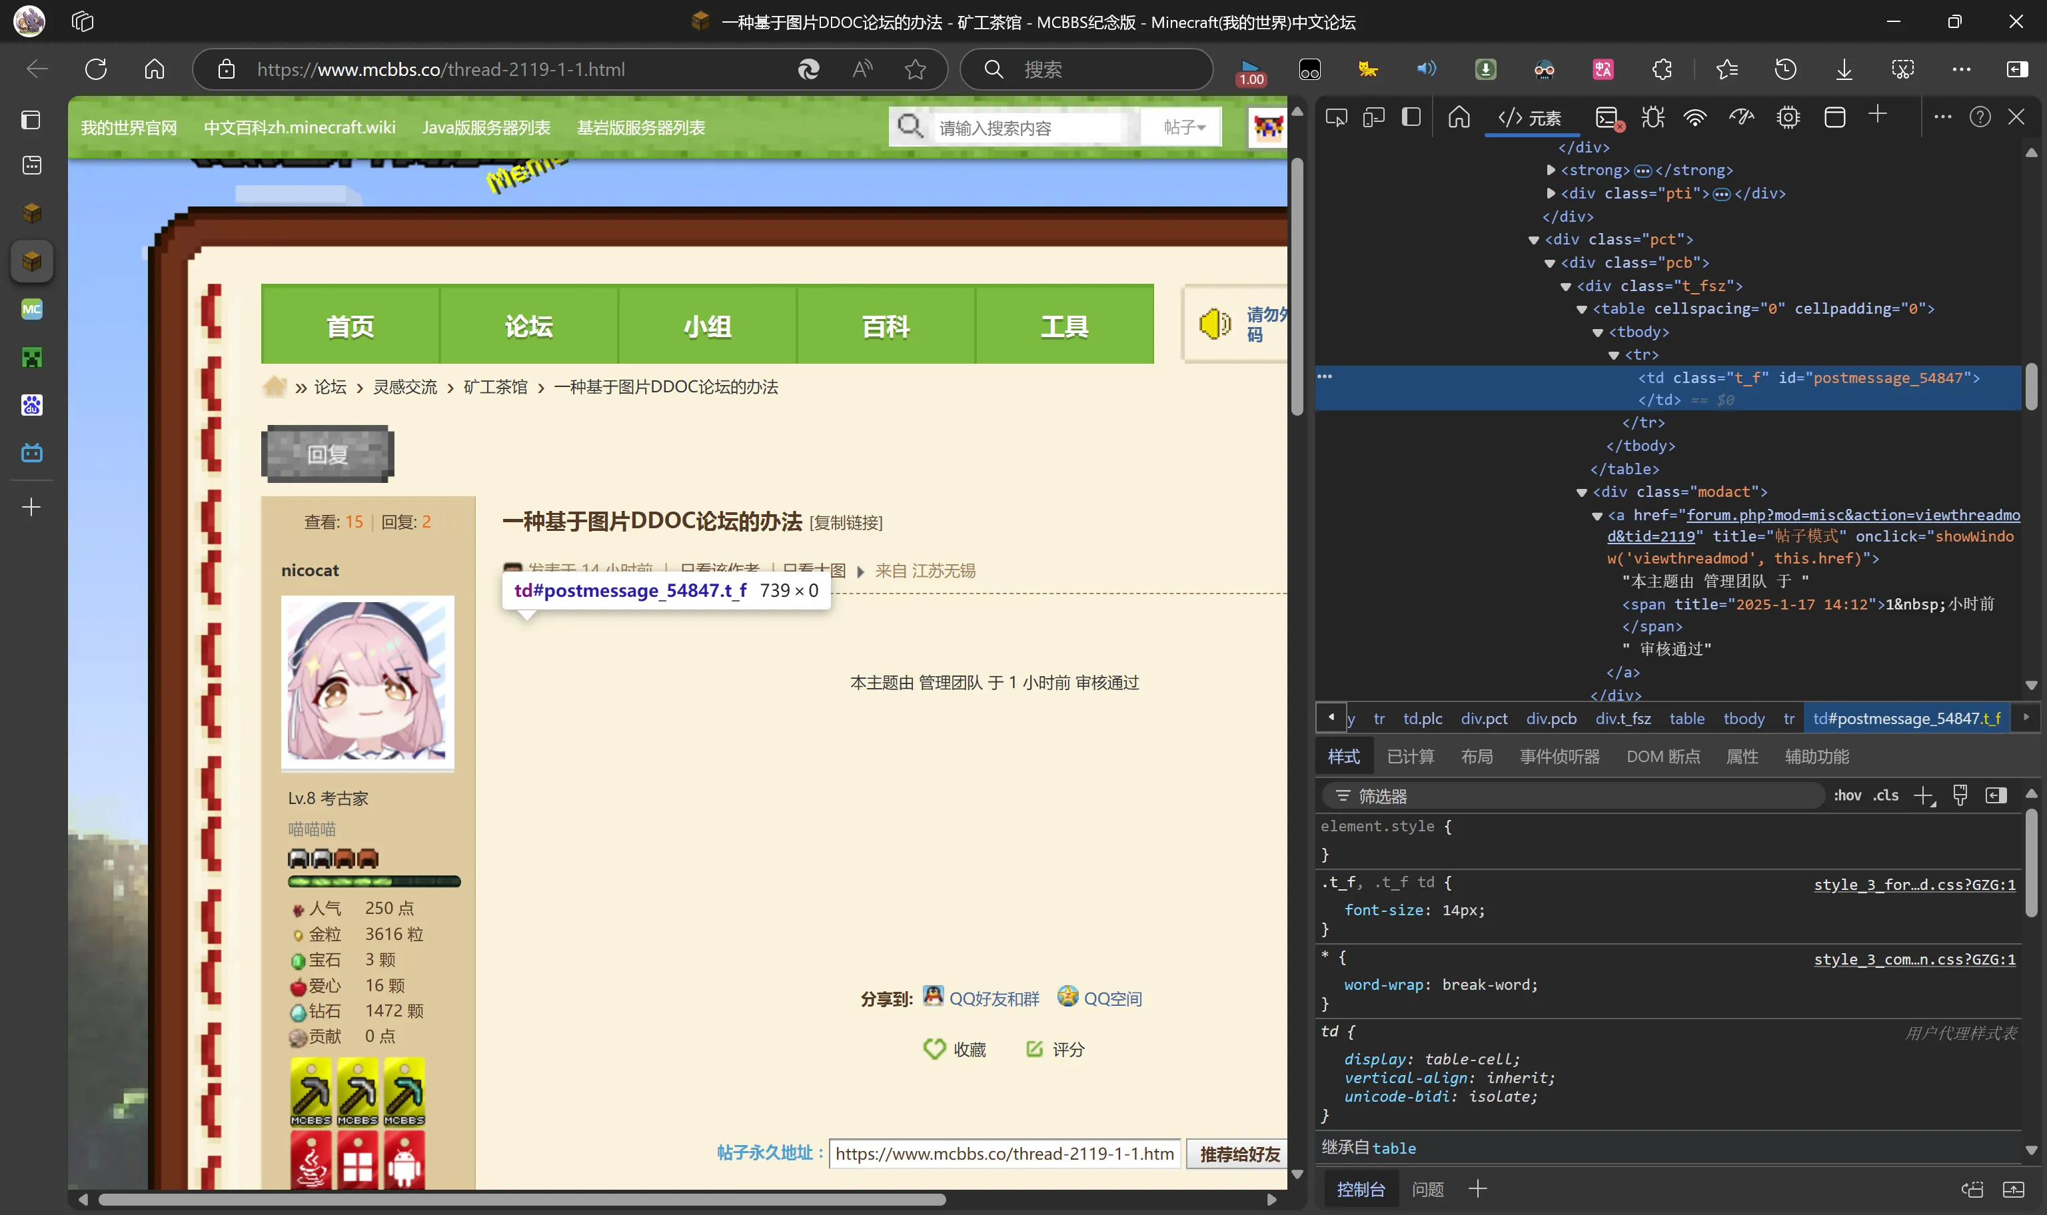Toggle .cls class editor
Viewport: 2047px width, 1215px height.
pos(1886,796)
